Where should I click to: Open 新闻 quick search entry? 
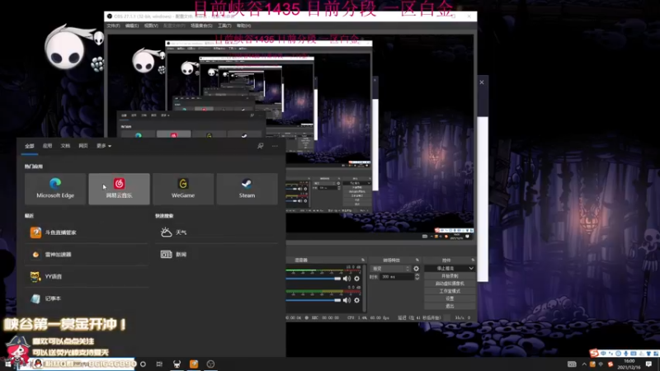point(217,255)
